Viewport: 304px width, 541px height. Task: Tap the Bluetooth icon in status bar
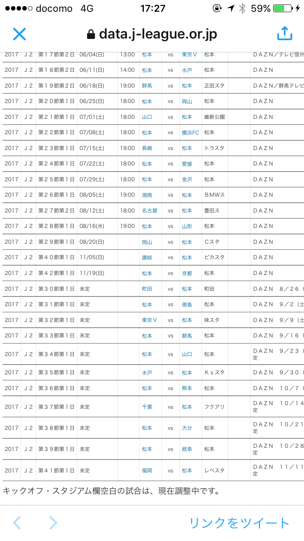click(242, 9)
